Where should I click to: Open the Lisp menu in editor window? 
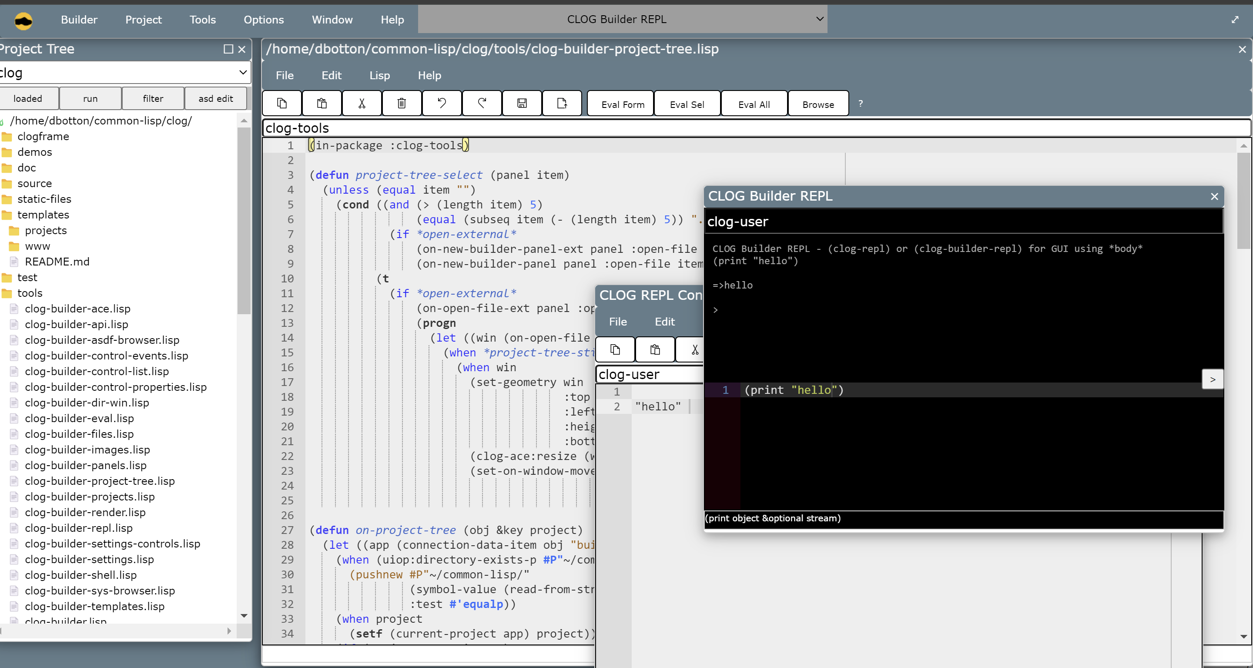click(x=379, y=75)
